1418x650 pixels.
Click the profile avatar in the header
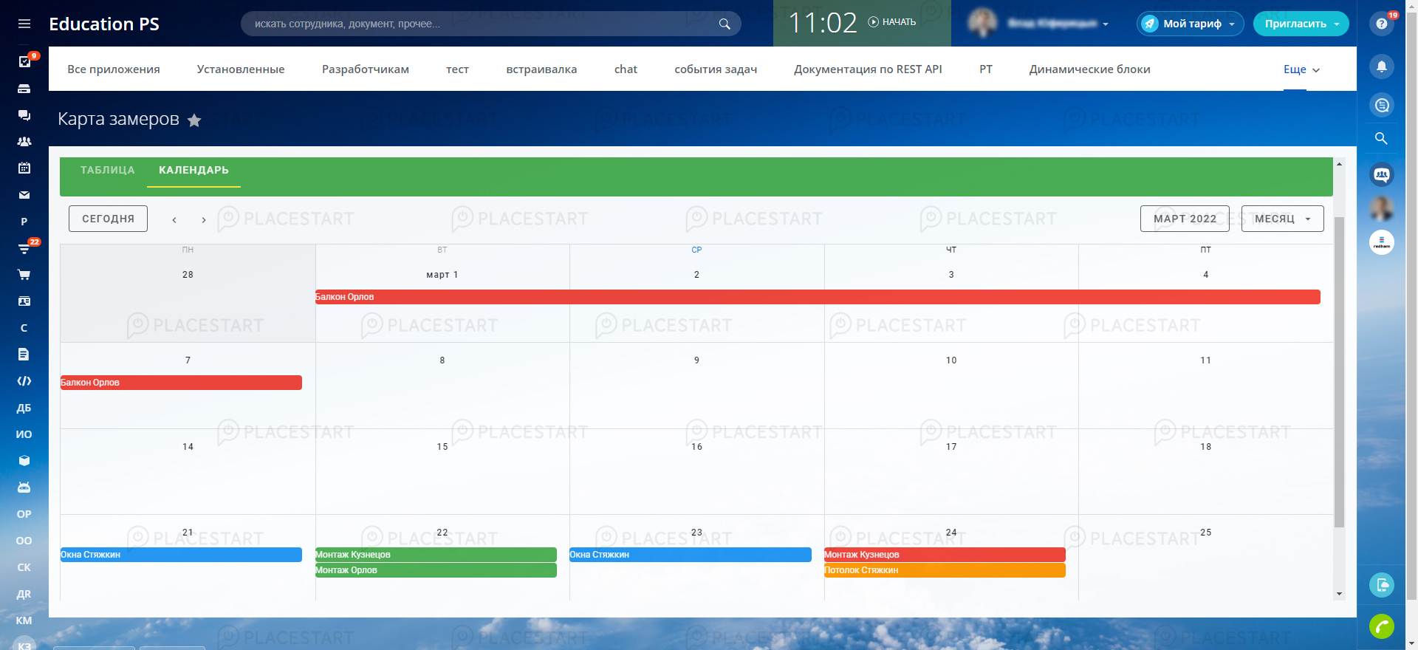[983, 23]
